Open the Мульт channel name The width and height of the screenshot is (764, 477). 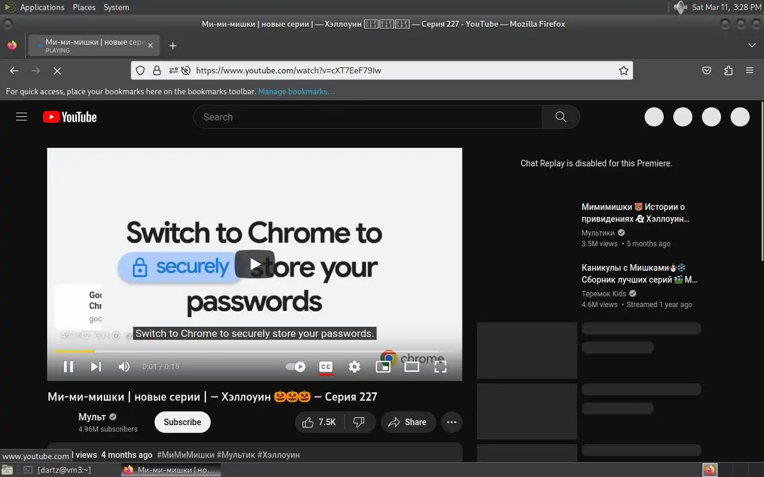coord(92,417)
